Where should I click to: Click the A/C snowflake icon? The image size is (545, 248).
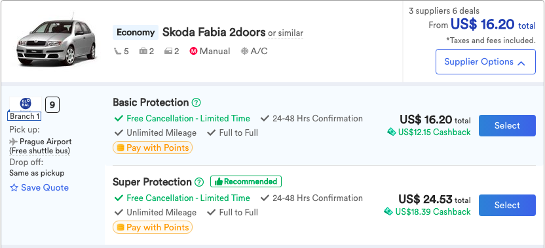pyautogui.click(x=244, y=52)
